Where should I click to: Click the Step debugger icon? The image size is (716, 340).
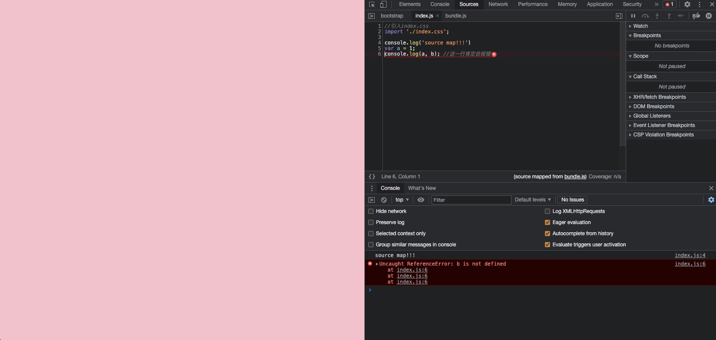[680, 16]
